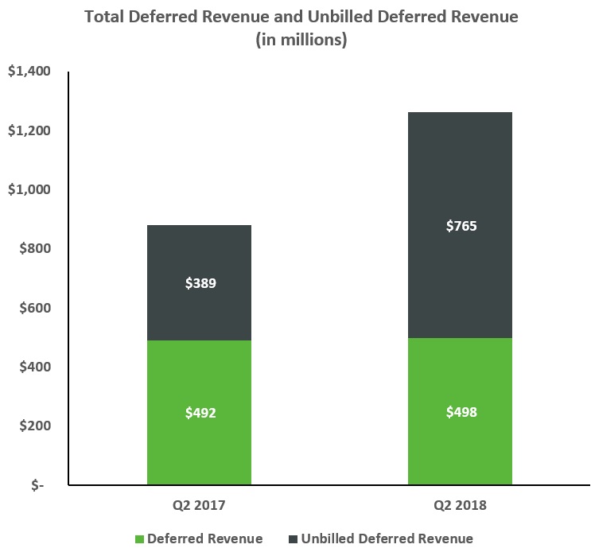Click the $389 data label
The height and width of the screenshot is (556, 591).
200,282
